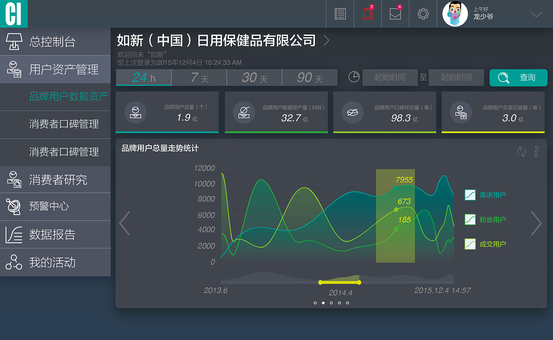Select the first 消费者口碑管理 submenu item
This screenshot has width=553, height=340.
pos(55,124)
